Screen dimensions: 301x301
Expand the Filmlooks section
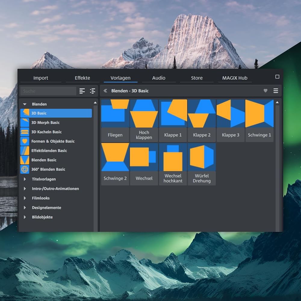[25, 198]
